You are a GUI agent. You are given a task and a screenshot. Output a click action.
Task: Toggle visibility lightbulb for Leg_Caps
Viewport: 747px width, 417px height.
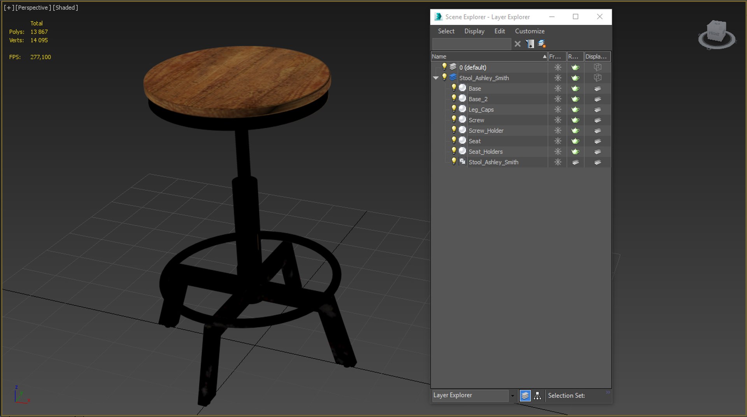click(454, 109)
